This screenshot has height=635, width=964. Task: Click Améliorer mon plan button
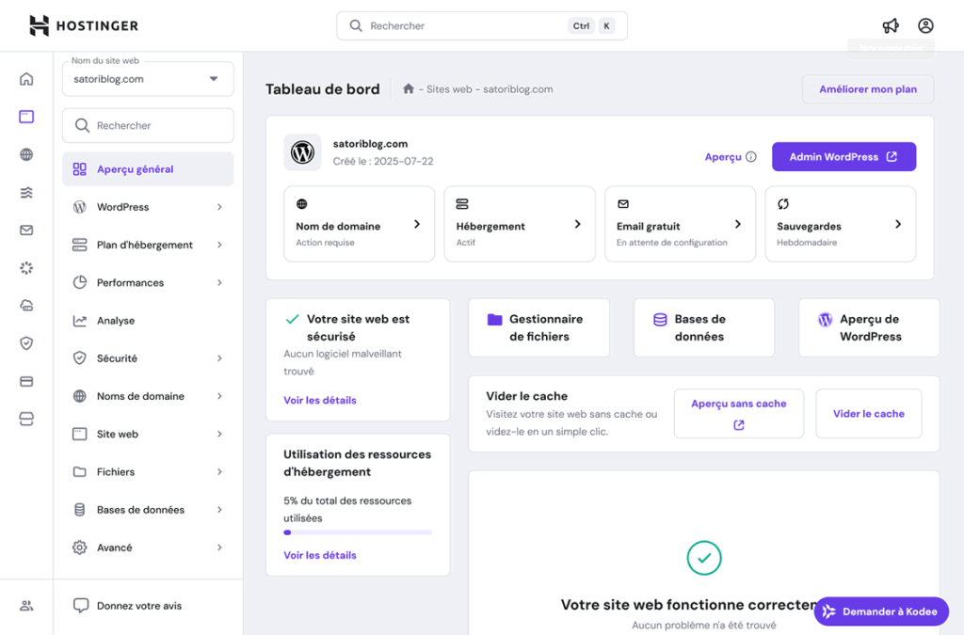pyautogui.click(x=868, y=89)
